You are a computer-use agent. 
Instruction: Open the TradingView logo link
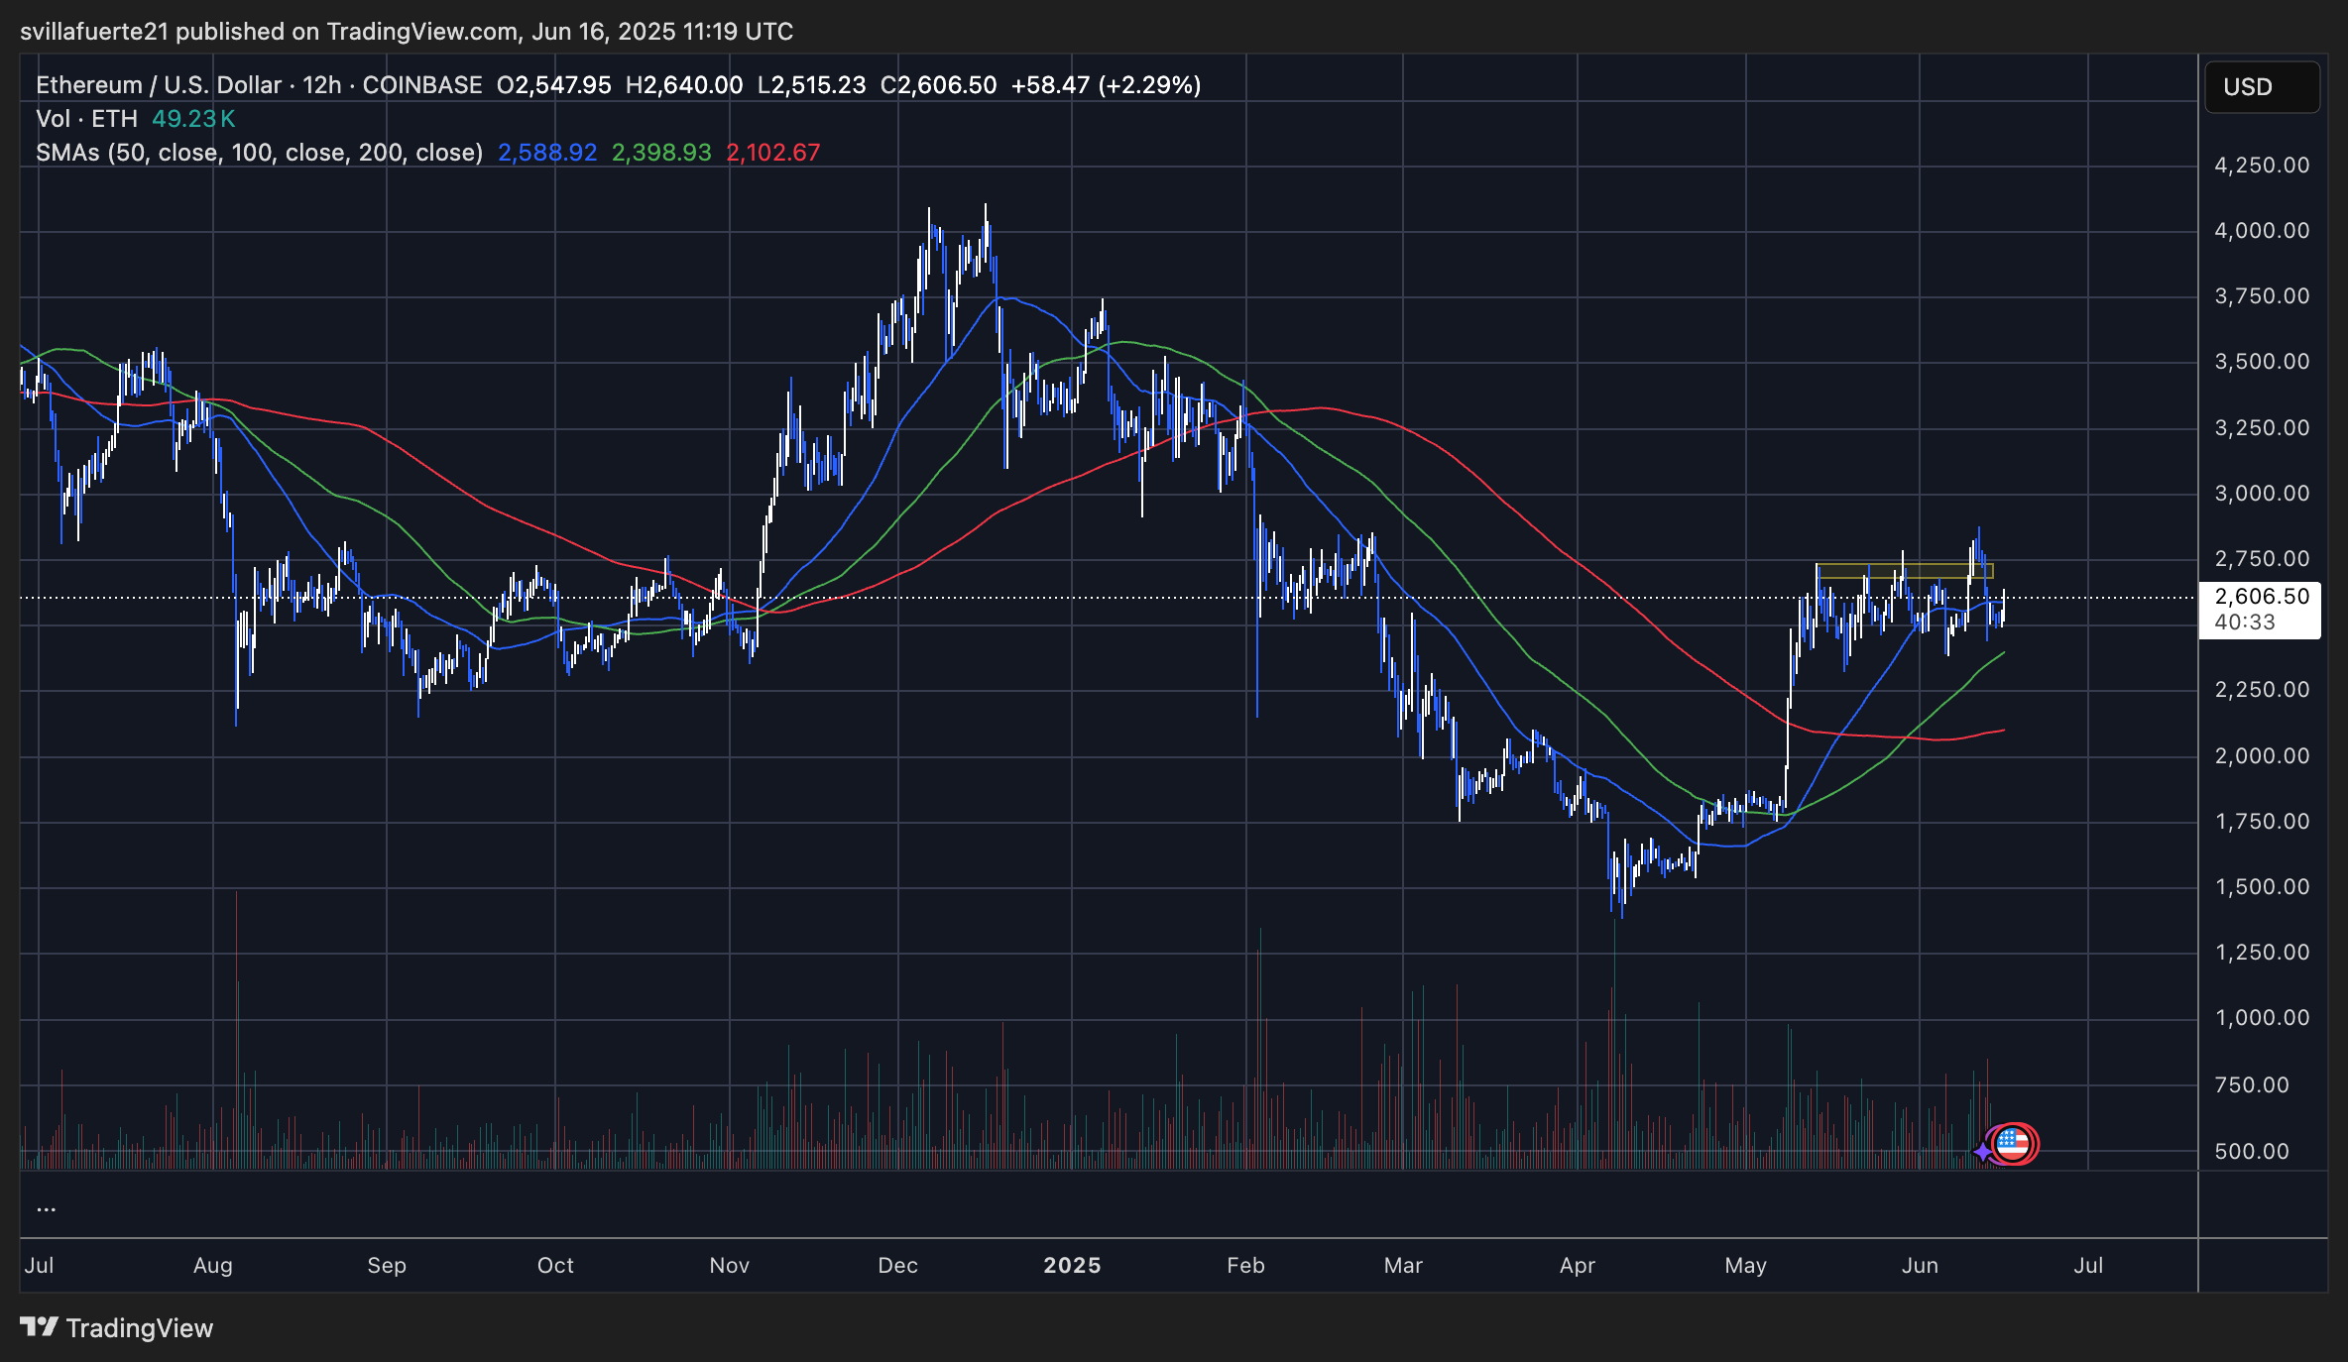coord(117,1328)
